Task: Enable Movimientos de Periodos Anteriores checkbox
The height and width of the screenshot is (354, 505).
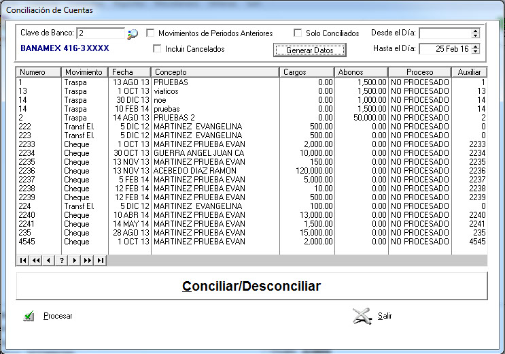Action: (151, 33)
